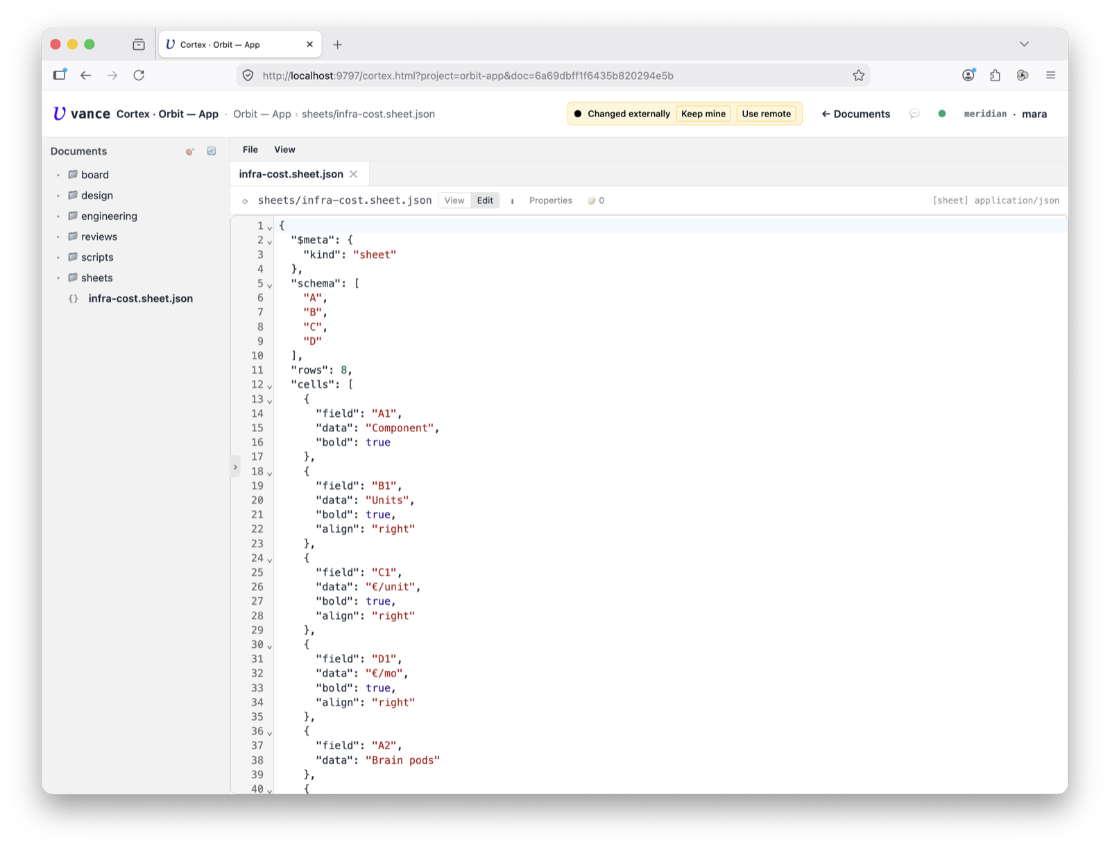Bookmark this page with the star icon
This screenshot has height=849, width=1110.
coord(858,76)
